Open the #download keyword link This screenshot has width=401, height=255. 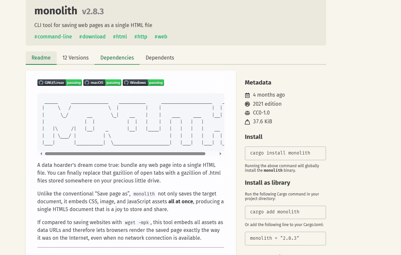tap(92, 37)
